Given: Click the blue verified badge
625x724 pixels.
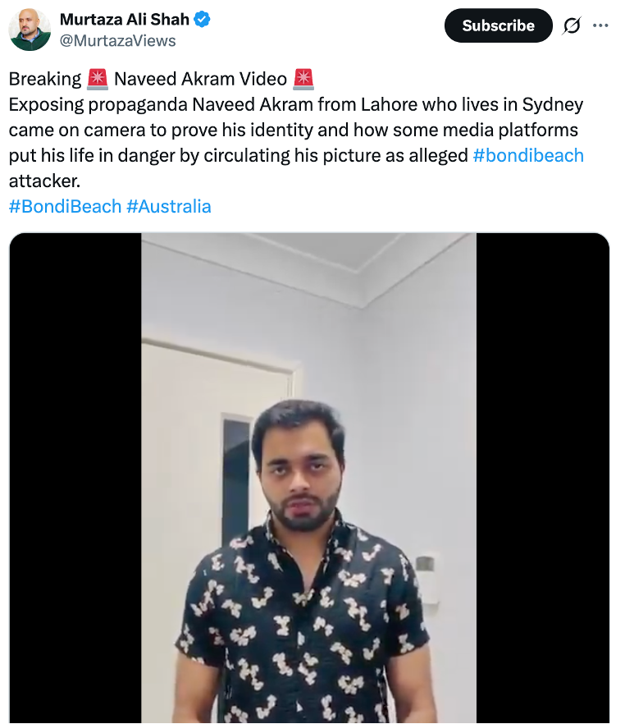Looking at the screenshot, I should (x=202, y=19).
